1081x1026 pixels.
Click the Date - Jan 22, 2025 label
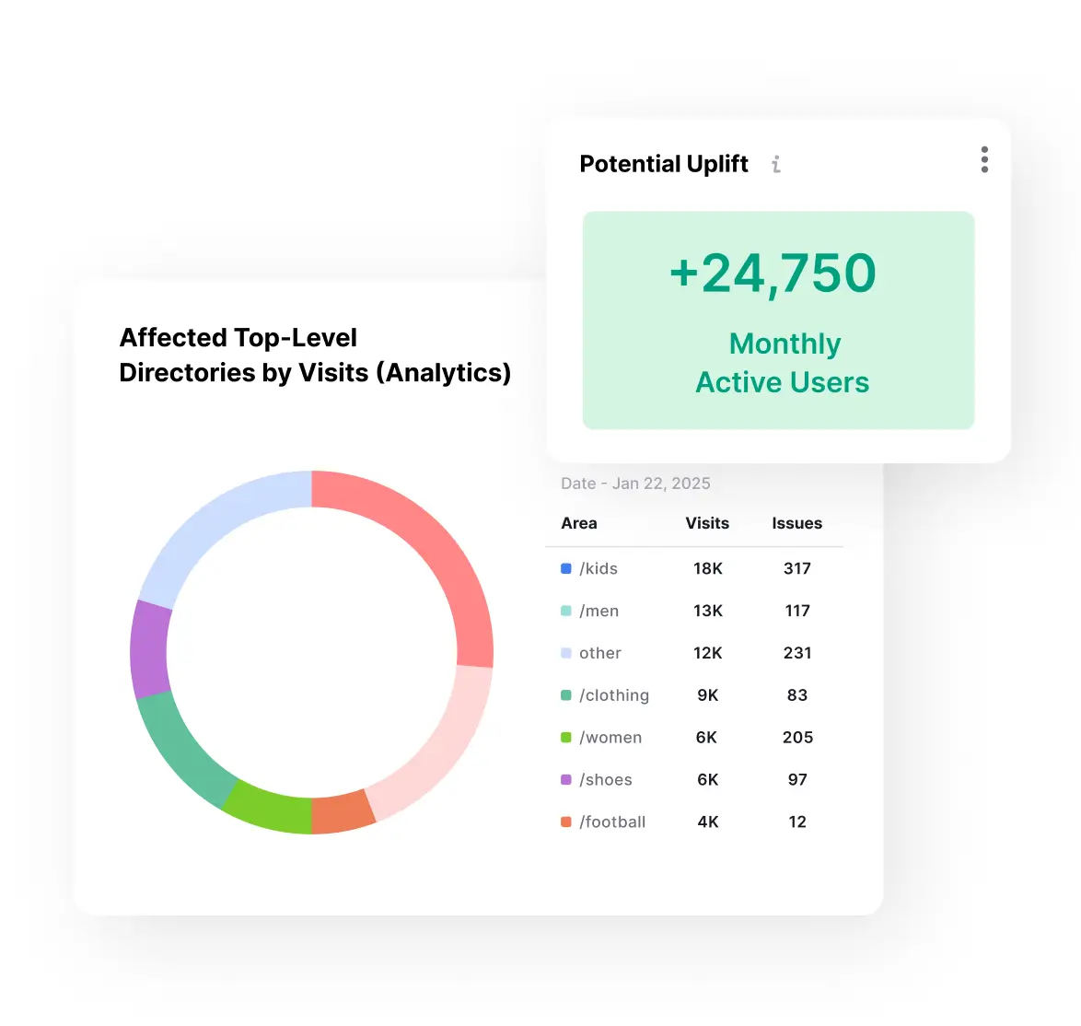tap(635, 484)
